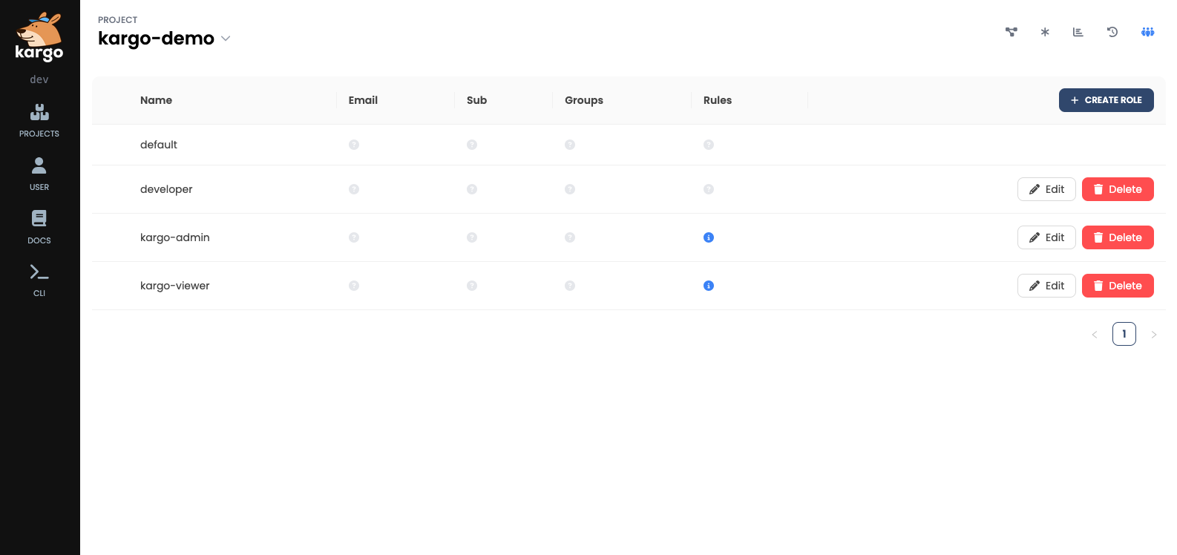The image size is (1177, 555).
Task: Delete the kargo-viewer role
Action: (x=1118, y=286)
